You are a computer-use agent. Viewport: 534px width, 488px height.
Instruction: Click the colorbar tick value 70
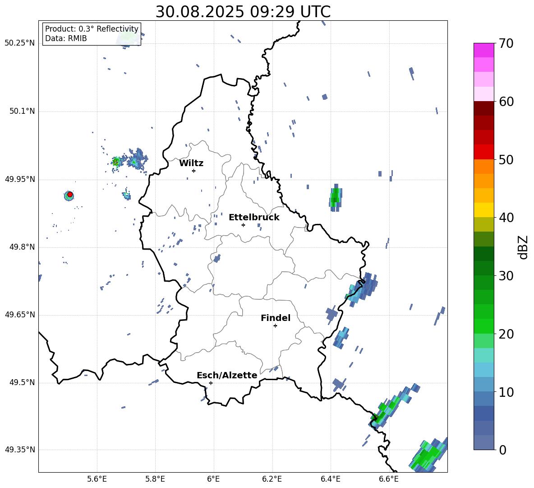[506, 43]
